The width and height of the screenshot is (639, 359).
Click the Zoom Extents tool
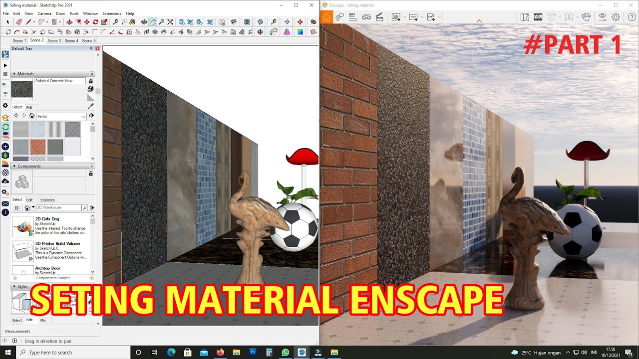click(170, 22)
